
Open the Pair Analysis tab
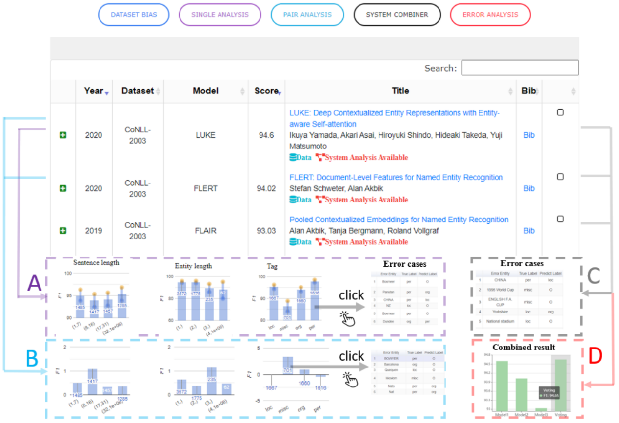click(x=307, y=15)
